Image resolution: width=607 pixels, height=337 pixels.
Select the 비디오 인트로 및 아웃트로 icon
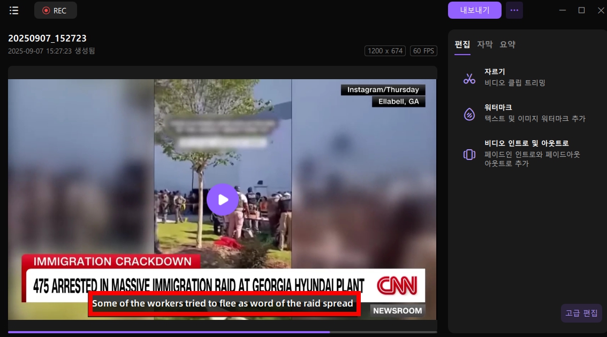pos(469,155)
